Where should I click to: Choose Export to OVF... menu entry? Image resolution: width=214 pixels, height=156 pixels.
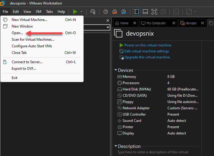tap(24, 69)
